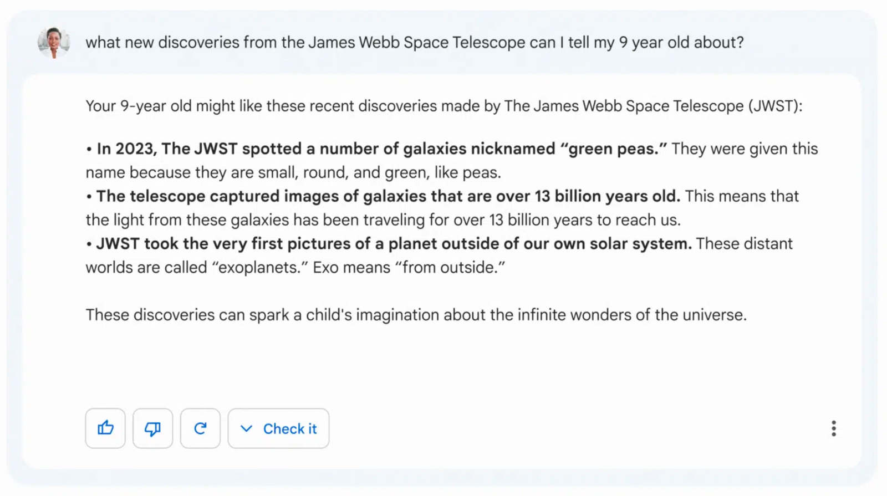The image size is (887, 496).
Task: Click the bold first exoplanet pictures statement
Action: click(394, 244)
